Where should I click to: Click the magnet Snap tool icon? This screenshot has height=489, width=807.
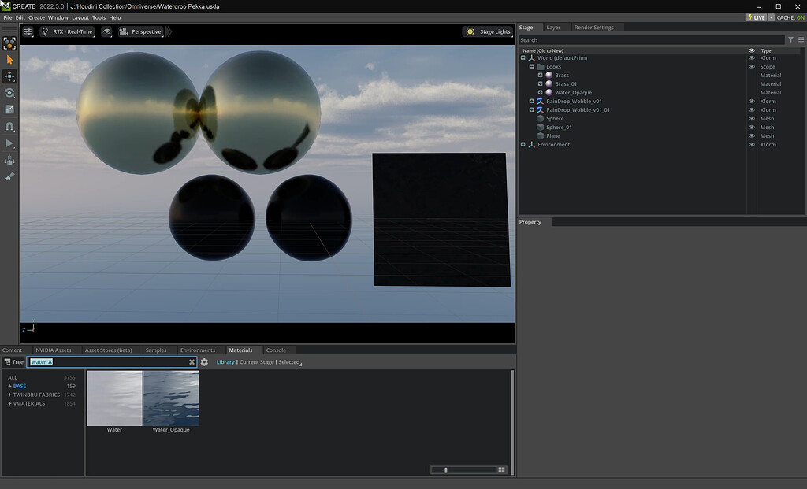(9, 127)
